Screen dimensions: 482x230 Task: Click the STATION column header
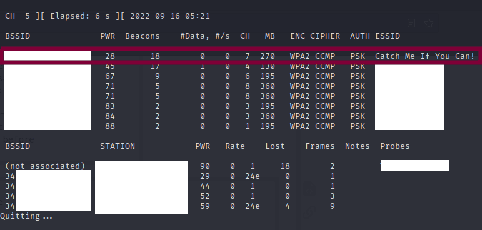pyautogui.click(x=118, y=146)
